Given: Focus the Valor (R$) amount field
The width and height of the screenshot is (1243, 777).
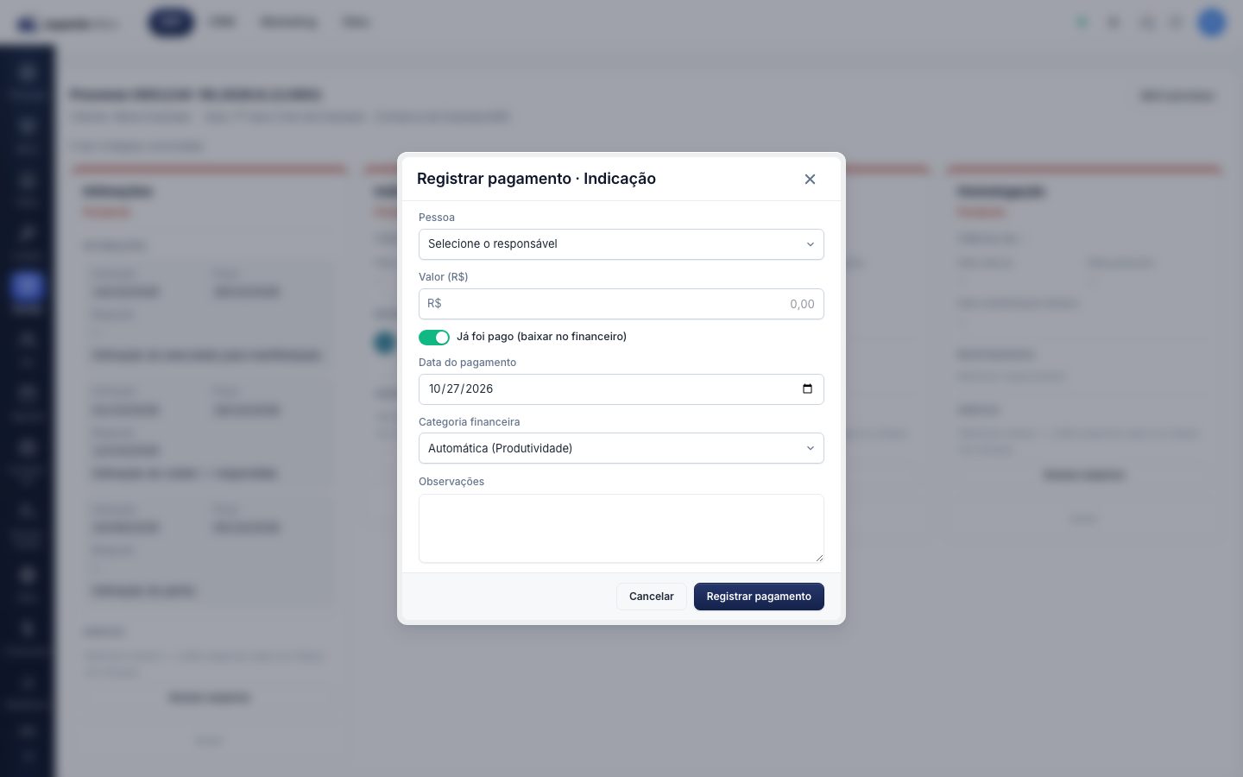Looking at the screenshot, I should (x=621, y=304).
